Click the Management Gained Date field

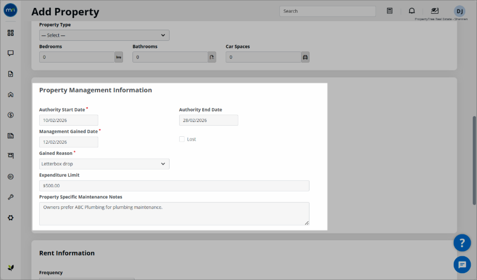pyautogui.click(x=69, y=142)
